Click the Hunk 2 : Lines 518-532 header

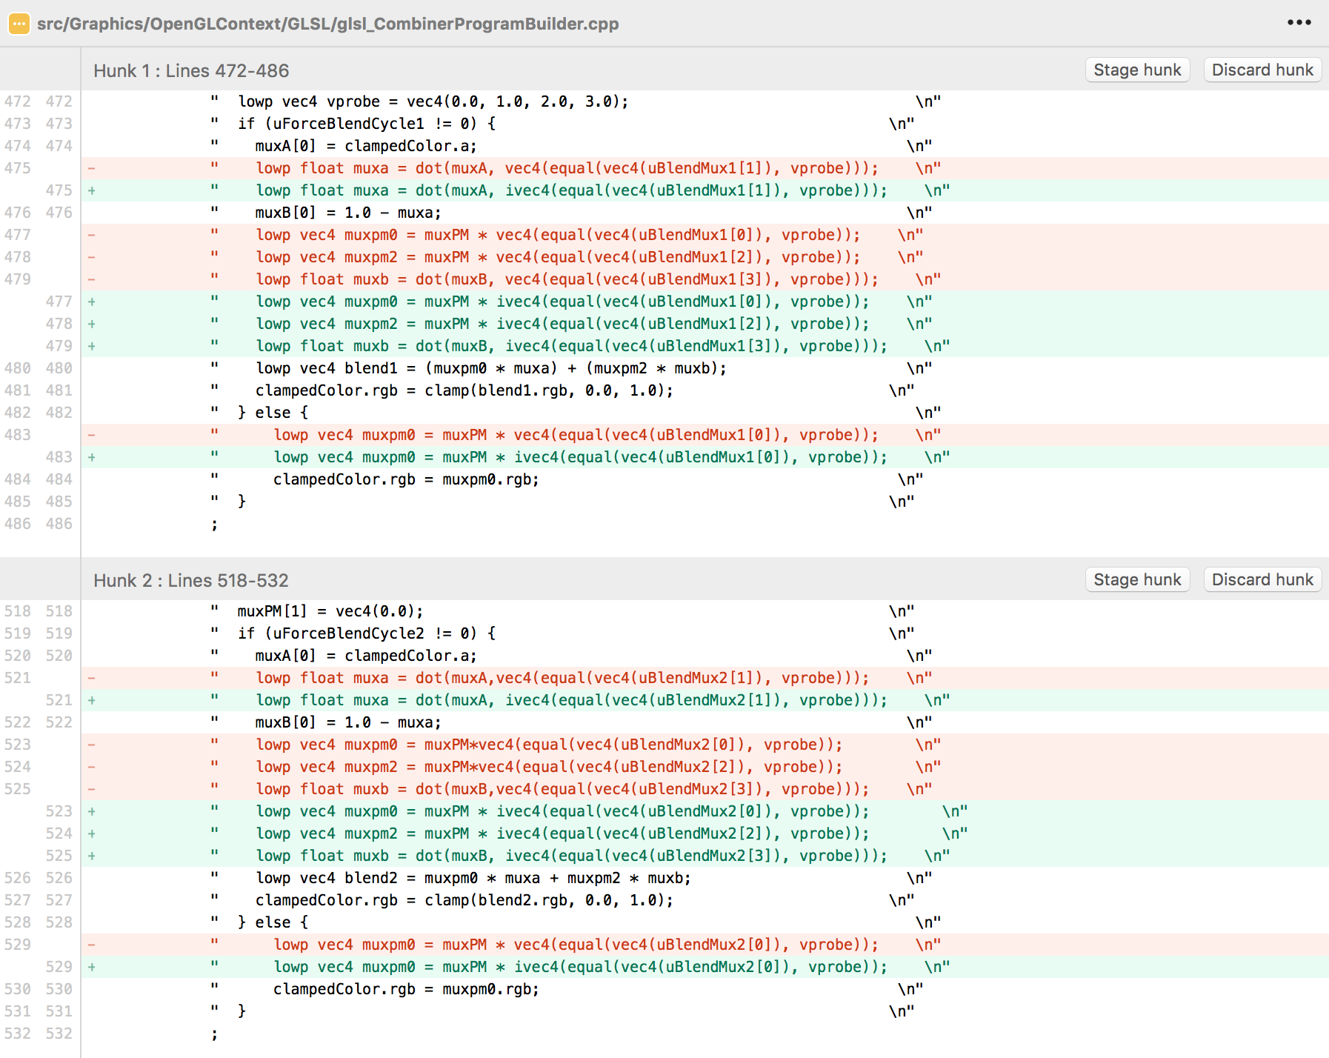[191, 580]
